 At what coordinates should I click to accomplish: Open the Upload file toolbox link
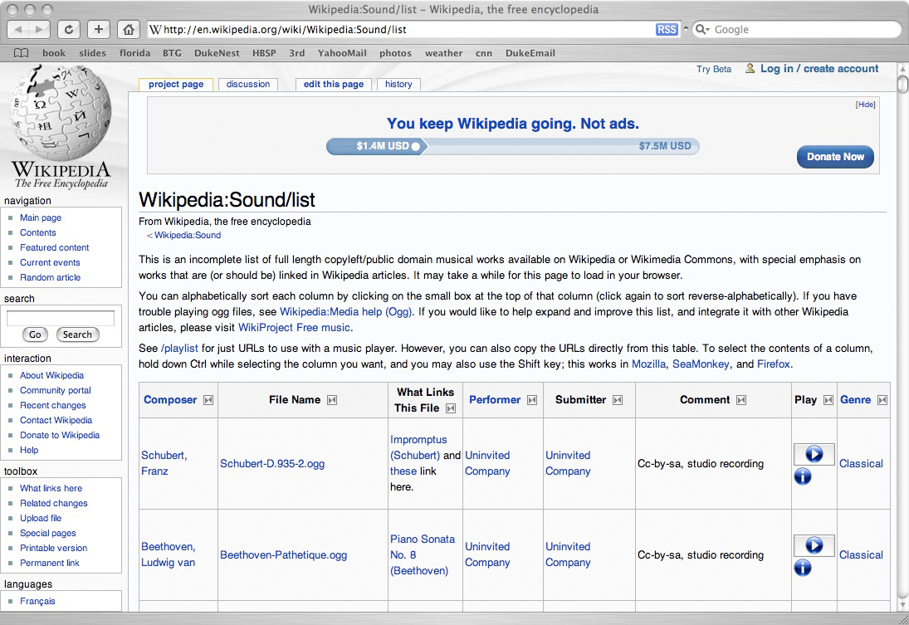coord(41,518)
